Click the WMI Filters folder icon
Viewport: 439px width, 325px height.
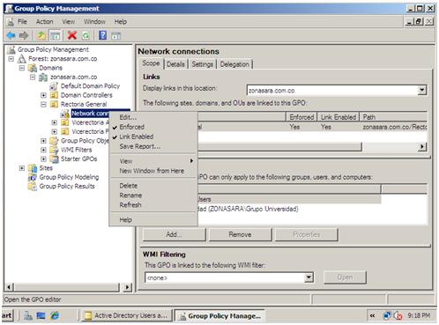tap(54, 150)
